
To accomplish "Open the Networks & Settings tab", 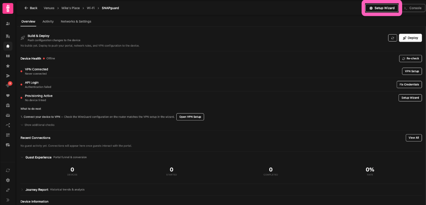I will (76, 22).
